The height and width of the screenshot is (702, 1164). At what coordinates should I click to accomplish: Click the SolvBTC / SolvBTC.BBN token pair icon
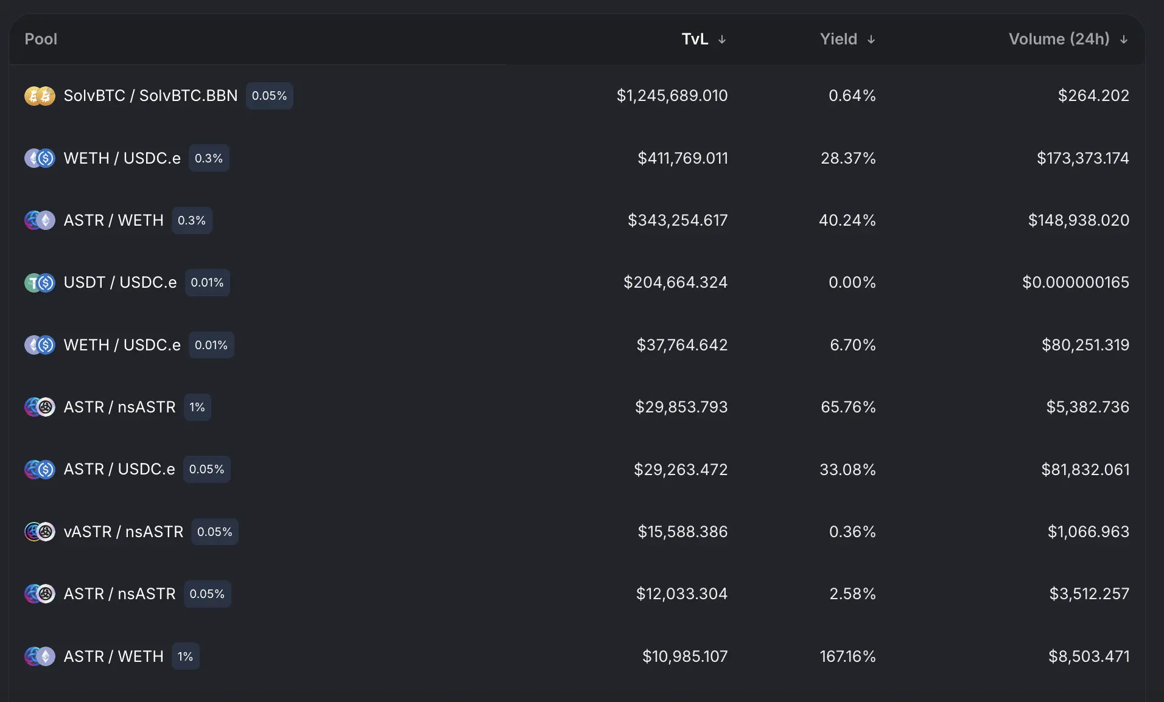point(40,96)
